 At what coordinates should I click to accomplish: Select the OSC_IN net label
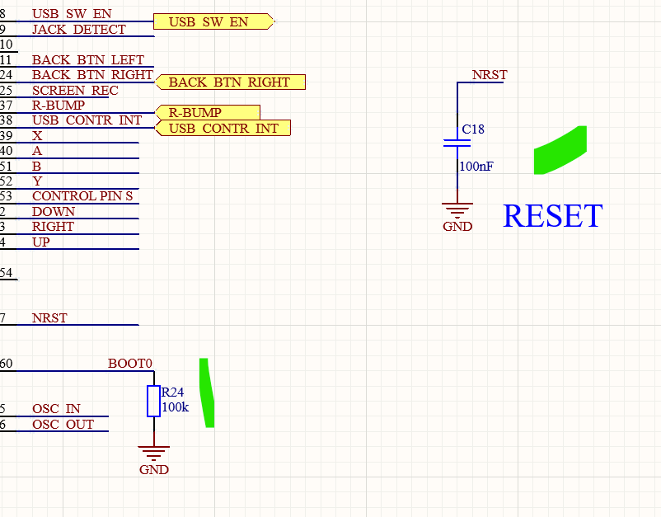(x=56, y=409)
